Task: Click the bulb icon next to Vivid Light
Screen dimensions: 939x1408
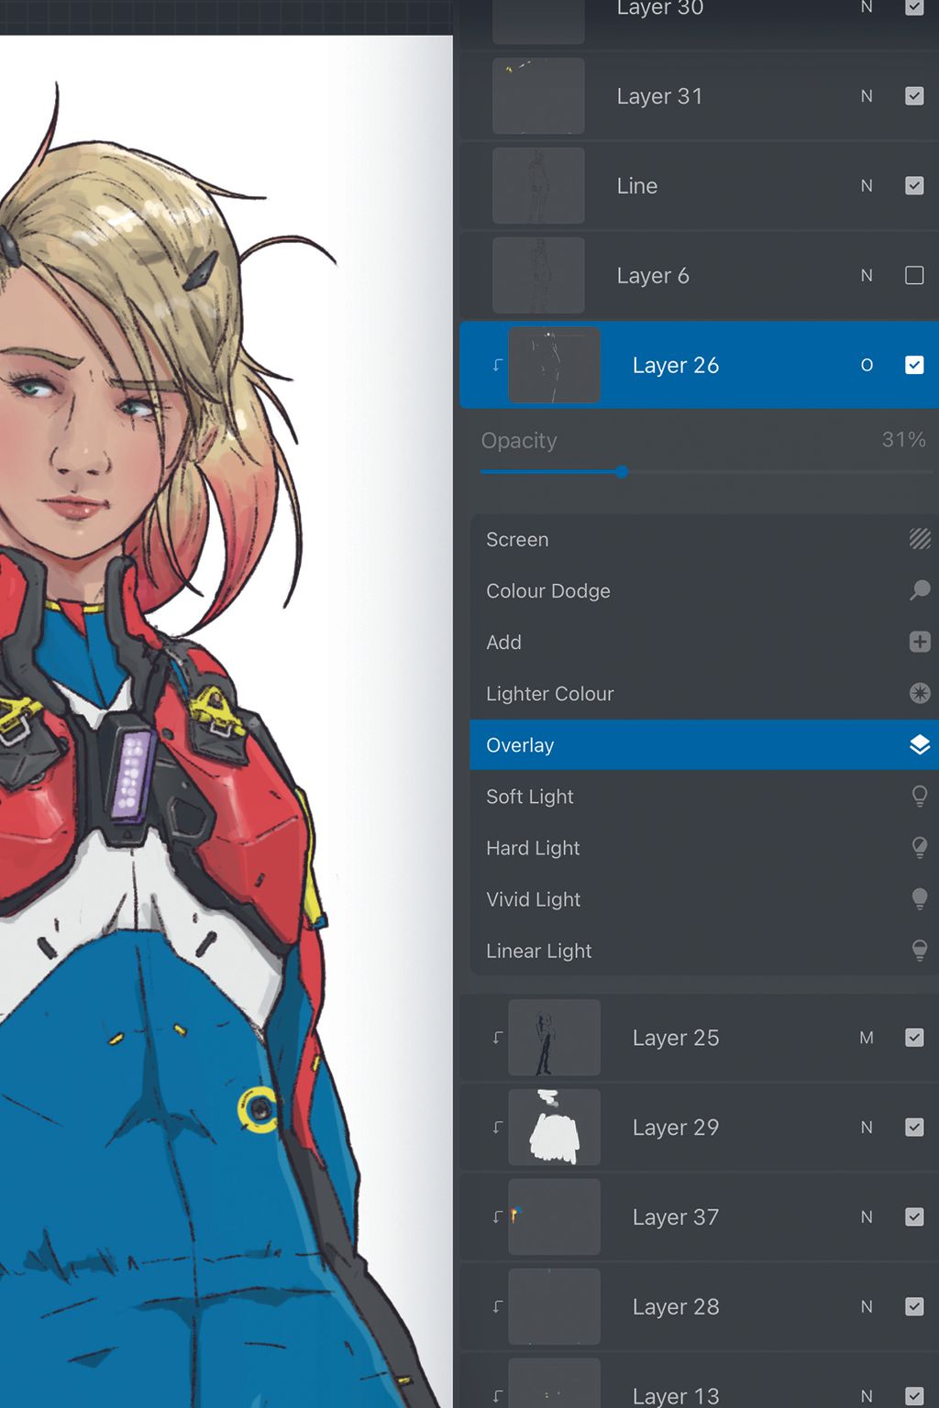Action: [921, 898]
